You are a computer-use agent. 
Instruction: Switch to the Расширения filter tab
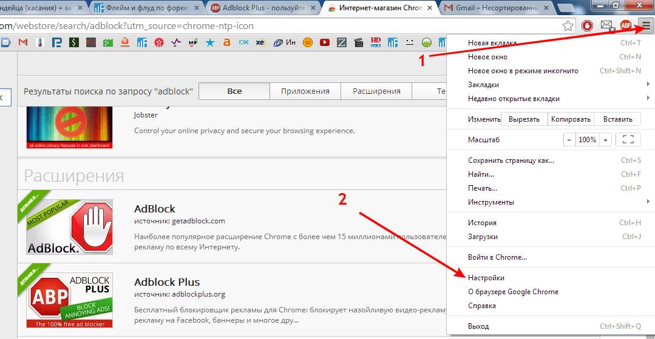click(376, 91)
